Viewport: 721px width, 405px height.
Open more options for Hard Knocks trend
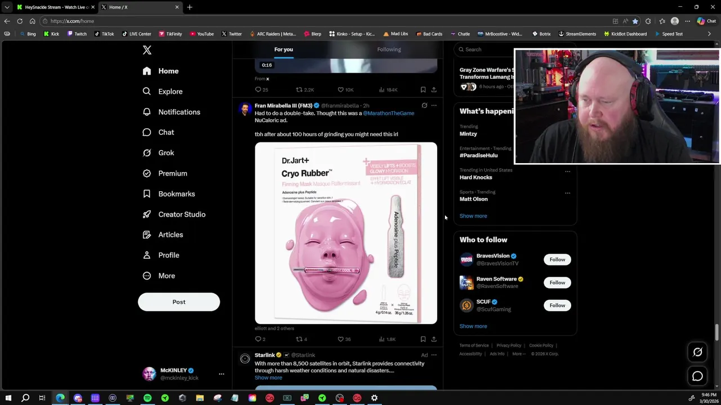coord(567,171)
